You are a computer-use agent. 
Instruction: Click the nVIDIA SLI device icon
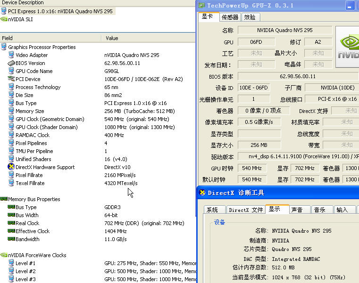click(x=4, y=19)
